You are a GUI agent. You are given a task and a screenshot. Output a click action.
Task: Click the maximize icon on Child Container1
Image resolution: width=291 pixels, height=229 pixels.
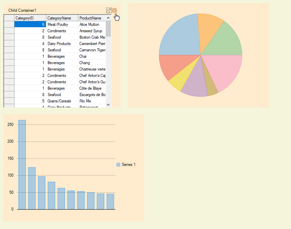pos(109,11)
